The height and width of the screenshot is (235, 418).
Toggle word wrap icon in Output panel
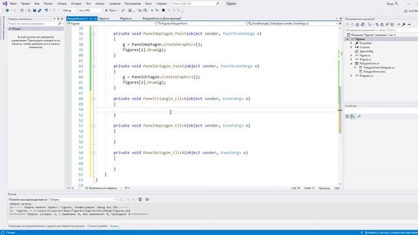pos(147,199)
